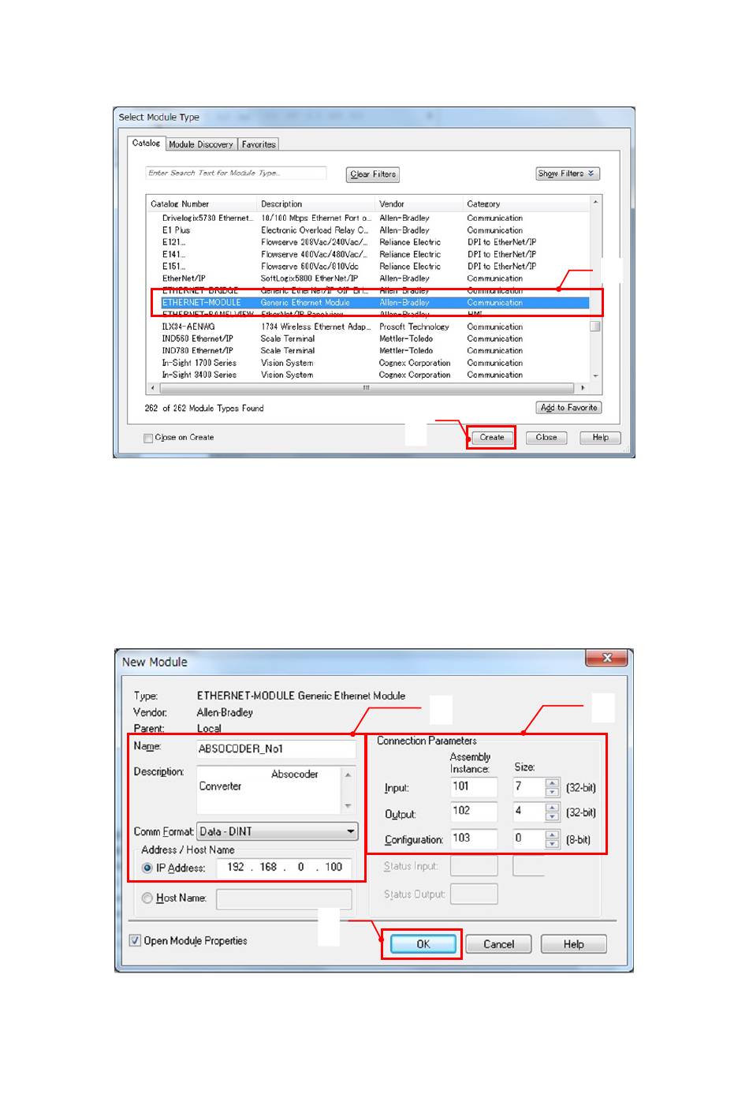Open the Module Discovery tab

click(201, 144)
